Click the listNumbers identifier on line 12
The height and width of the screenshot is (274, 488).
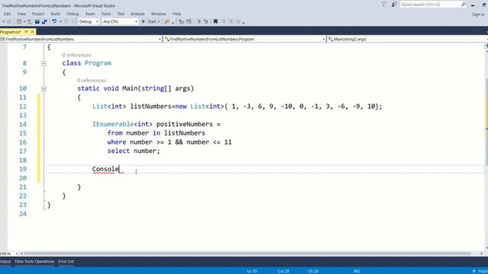tap(151, 107)
